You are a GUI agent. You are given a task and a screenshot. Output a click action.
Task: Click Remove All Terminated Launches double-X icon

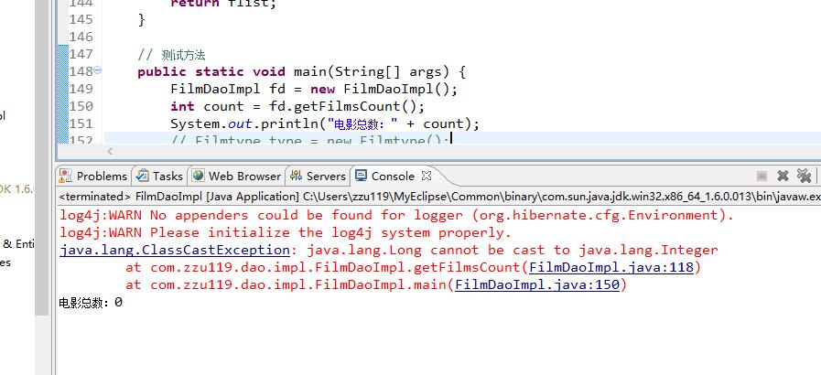tap(804, 176)
